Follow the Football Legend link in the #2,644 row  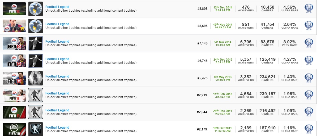(x=57, y=110)
